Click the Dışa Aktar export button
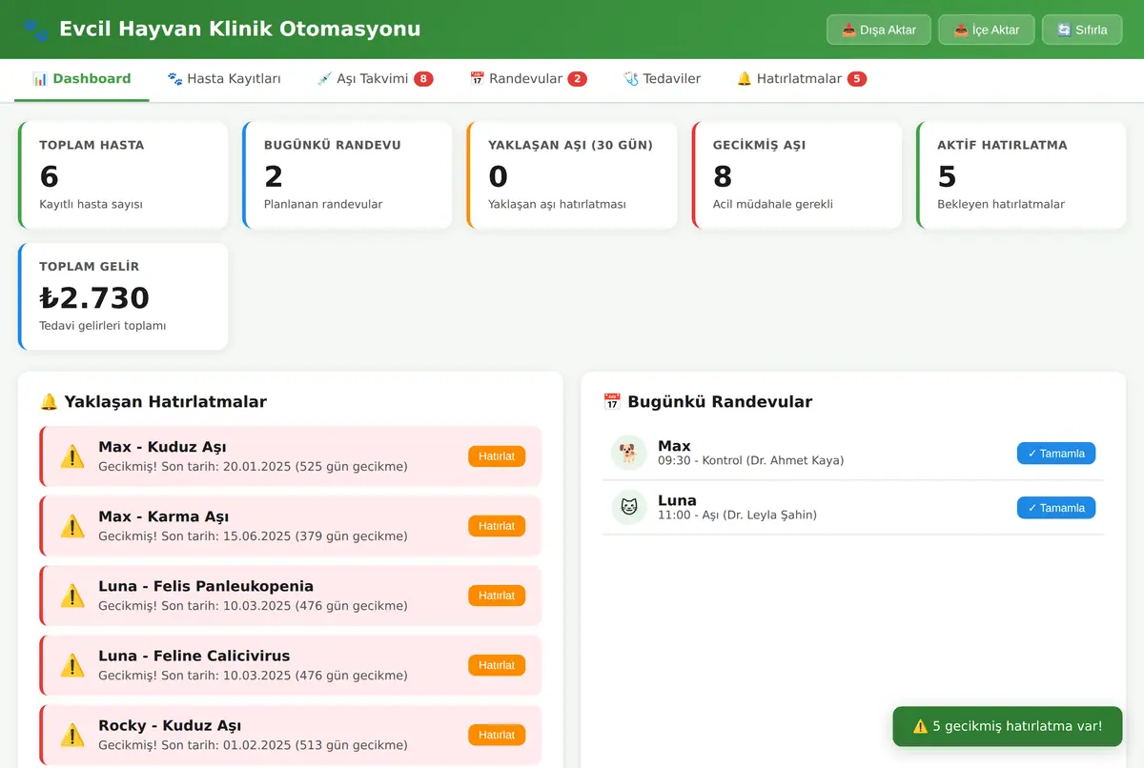1144x768 pixels. (x=879, y=30)
